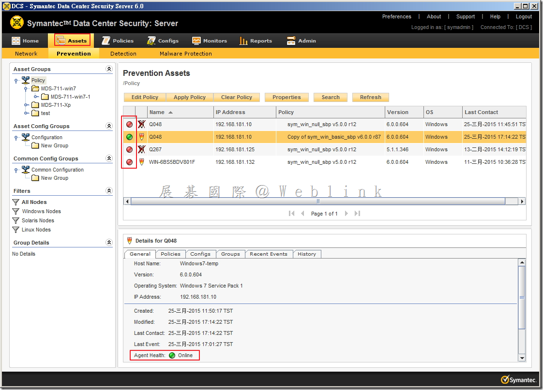Open the Recent Events details tab
This screenshot has width=543, height=390.
pyautogui.click(x=269, y=254)
